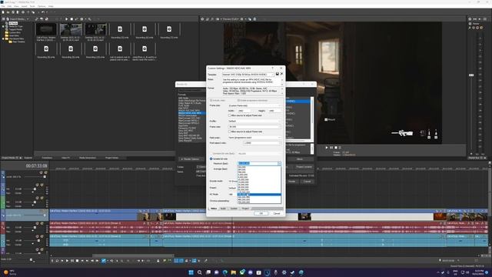
Task: Start playing the selected media in the Project Media toolbar
Action: (x=67, y=19)
